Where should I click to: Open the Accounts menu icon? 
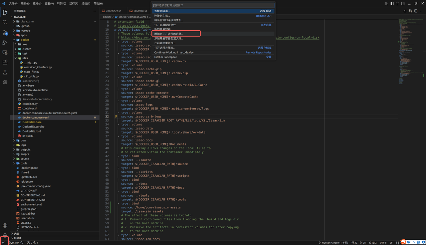(5, 226)
